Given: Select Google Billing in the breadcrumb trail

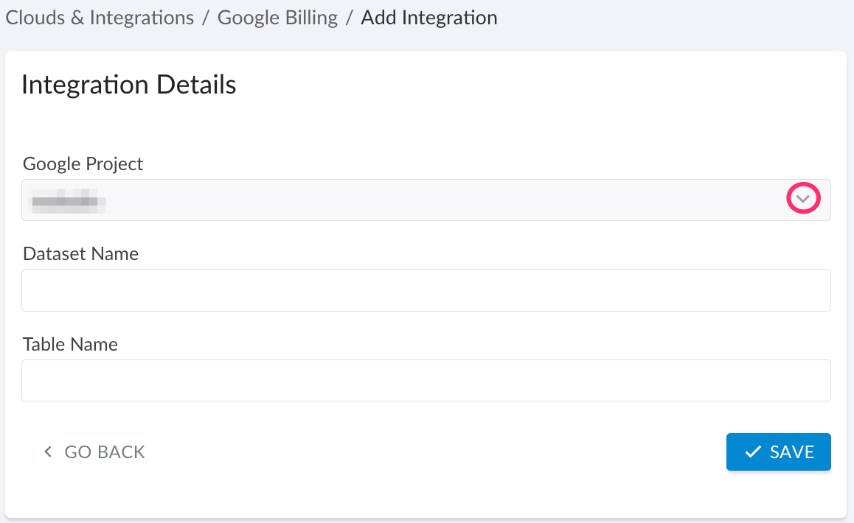Looking at the screenshot, I should click(277, 17).
